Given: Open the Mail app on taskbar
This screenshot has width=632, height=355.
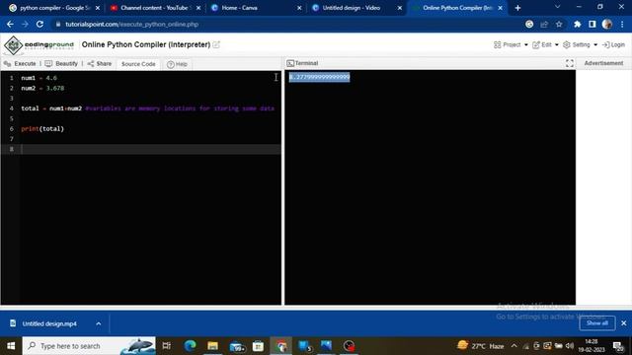Looking at the screenshot, I should pos(237,346).
